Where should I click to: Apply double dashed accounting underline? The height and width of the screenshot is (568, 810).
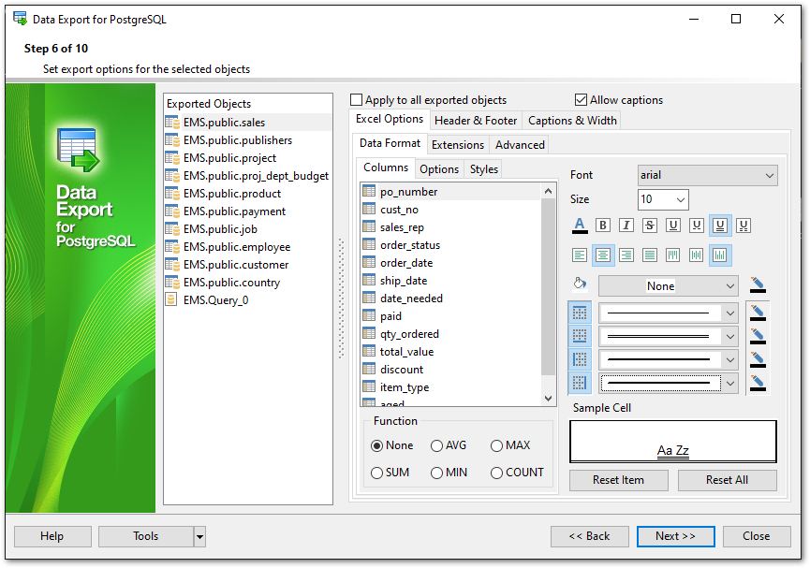point(744,226)
